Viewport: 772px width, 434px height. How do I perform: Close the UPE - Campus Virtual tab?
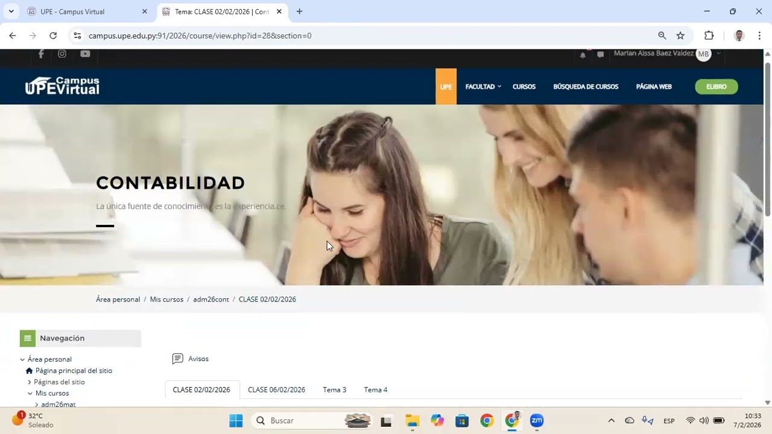(145, 11)
